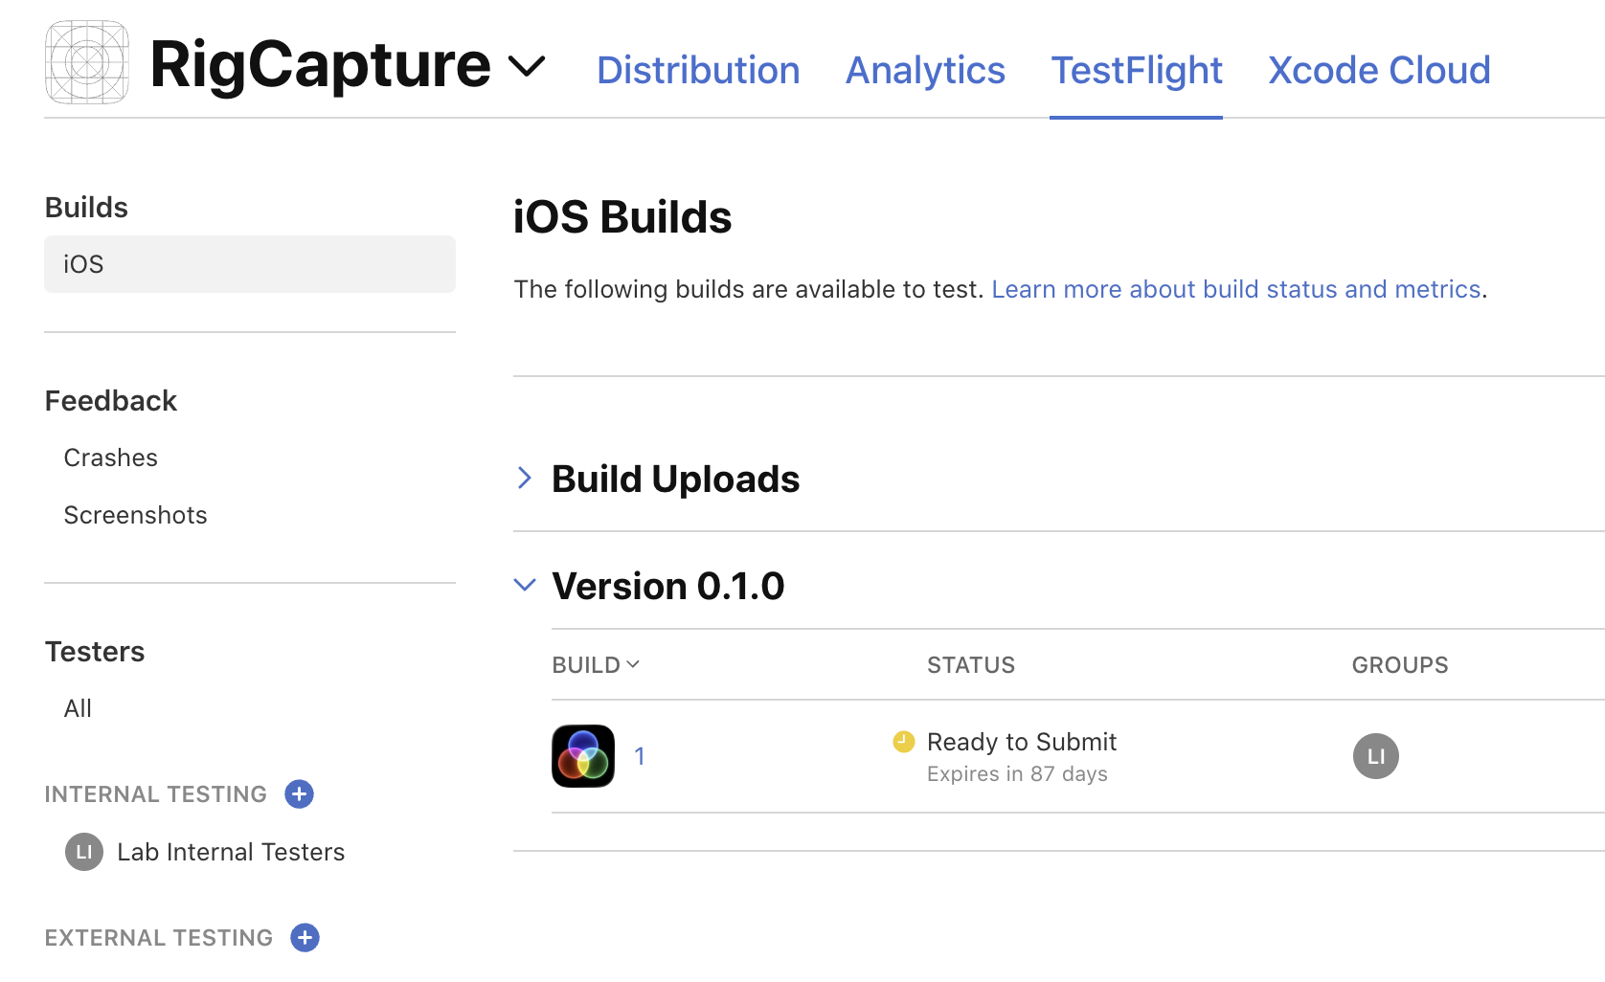Switch to the Xcode Cloud tab
The image size is (1605, 982).
tap(1379, 70)
